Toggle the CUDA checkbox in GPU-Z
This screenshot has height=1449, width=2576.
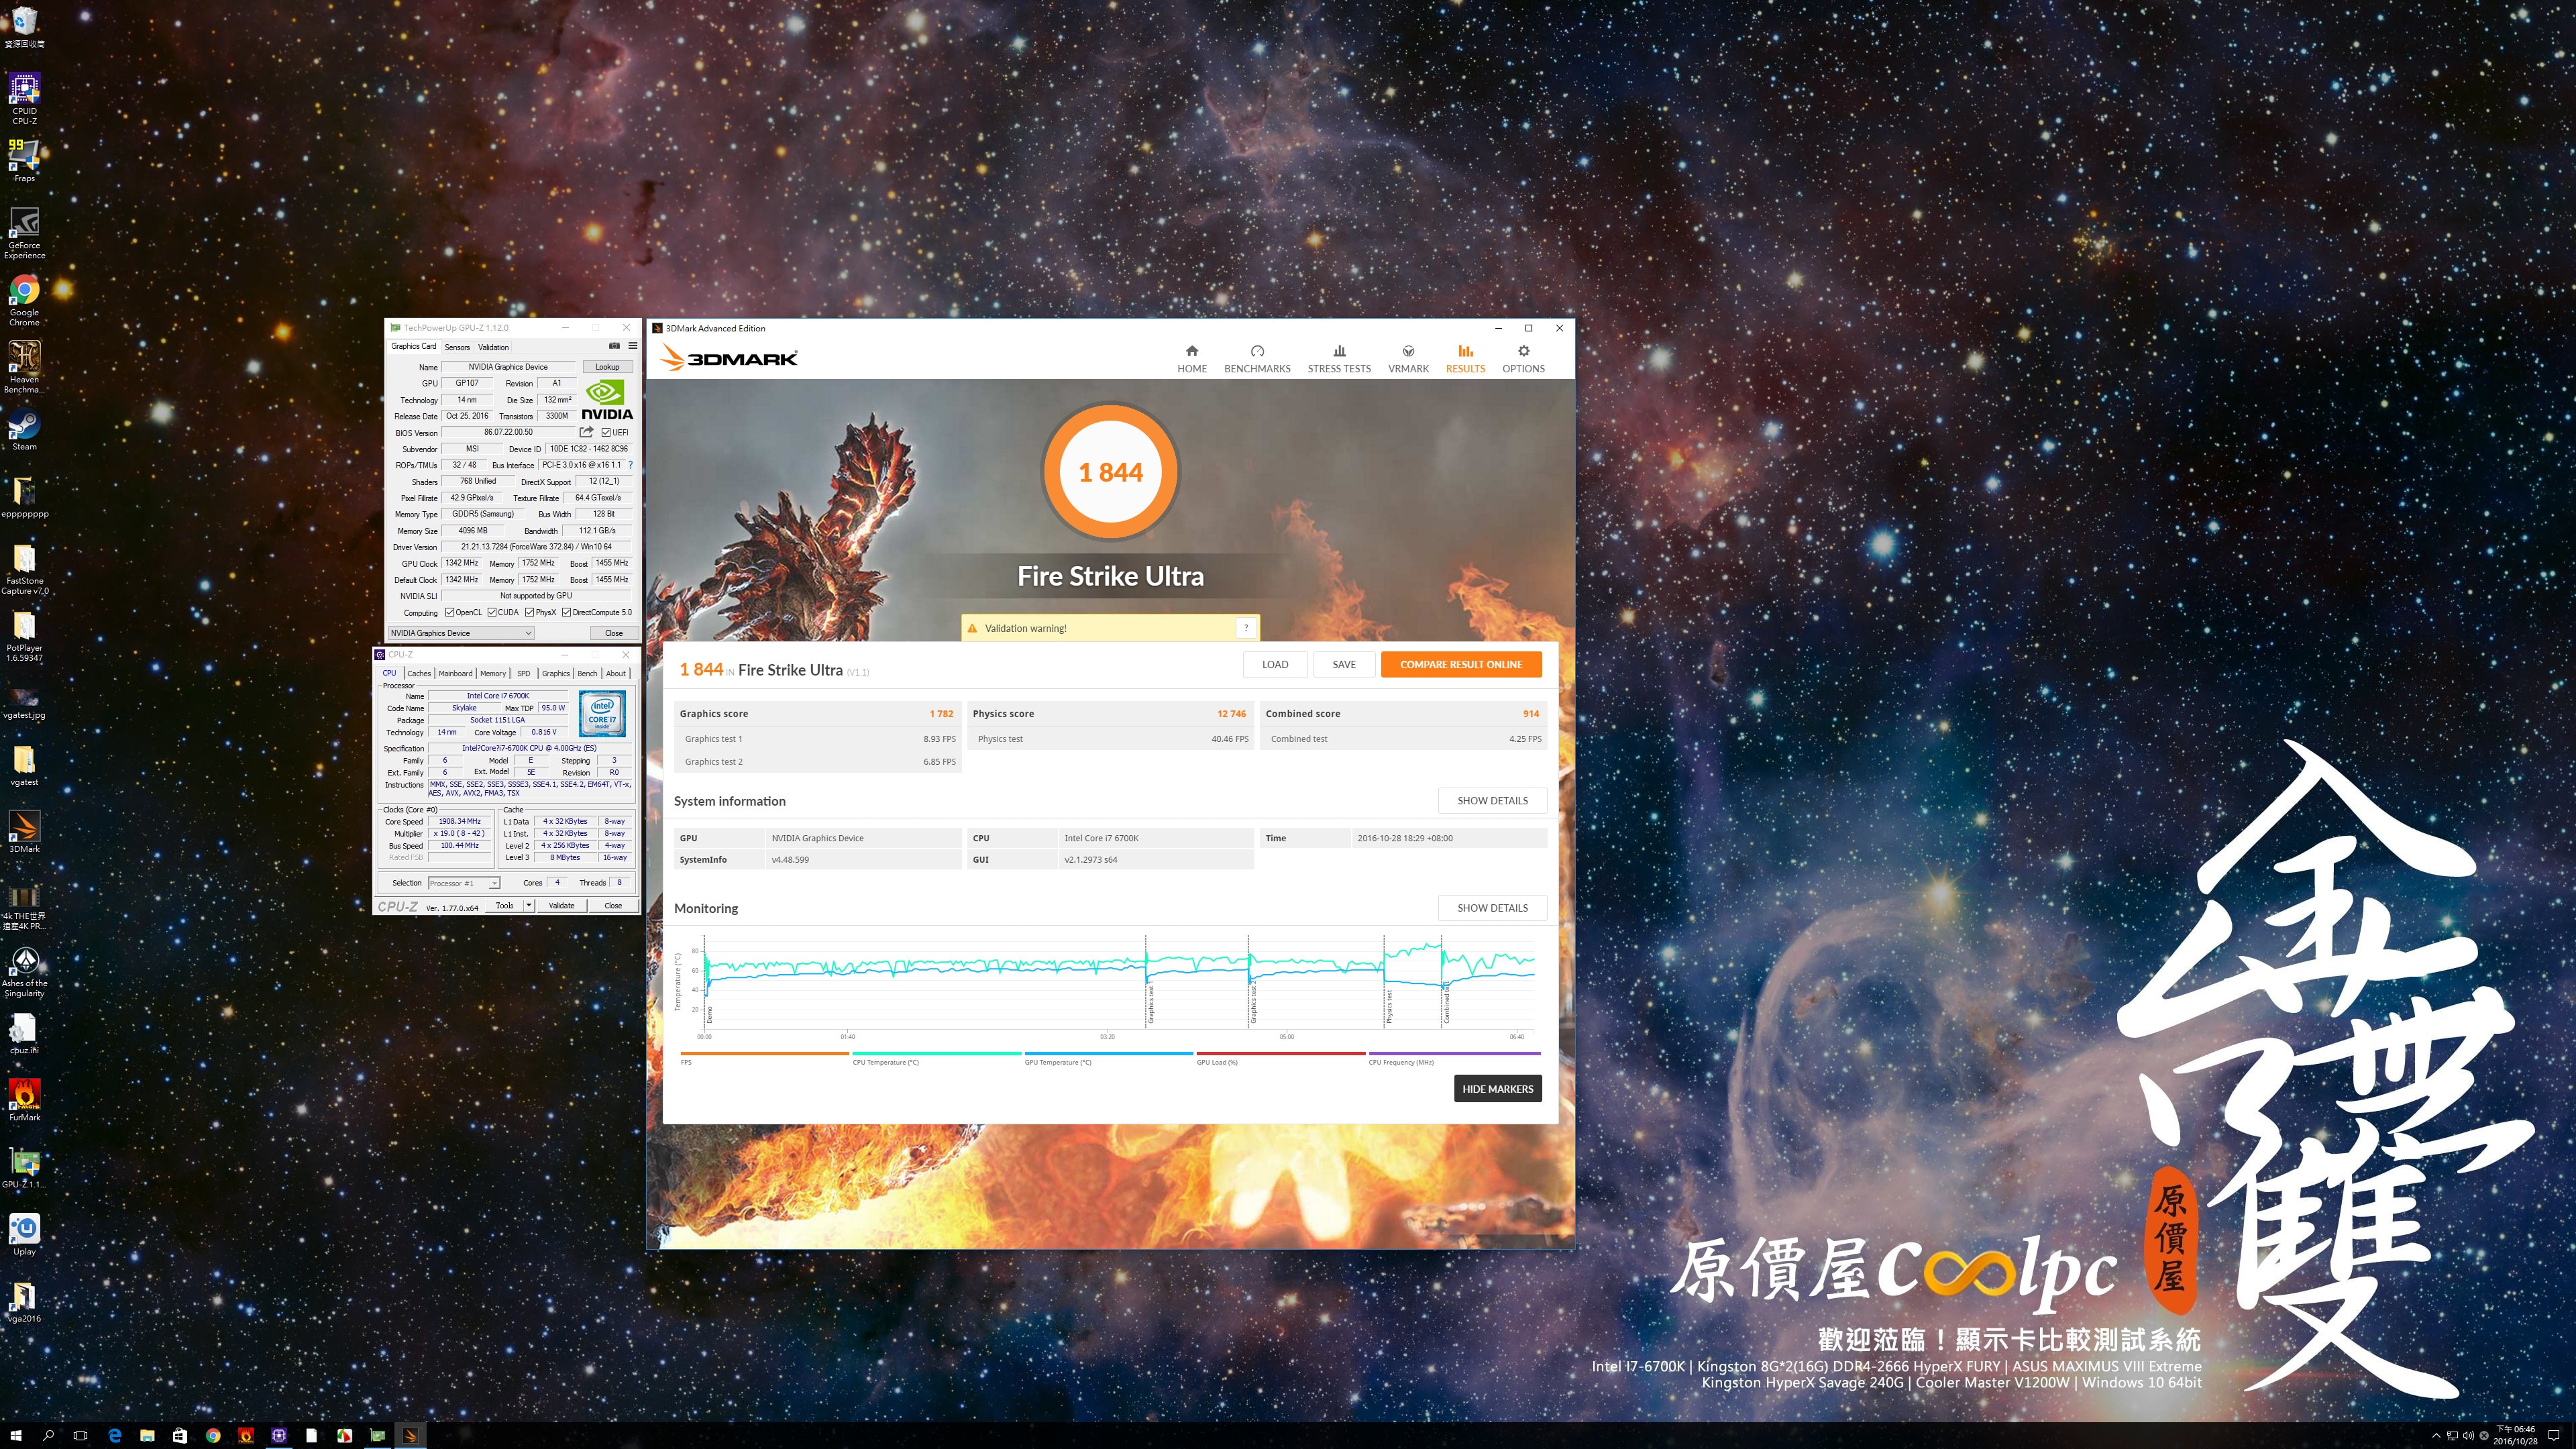tap(492, 612)
